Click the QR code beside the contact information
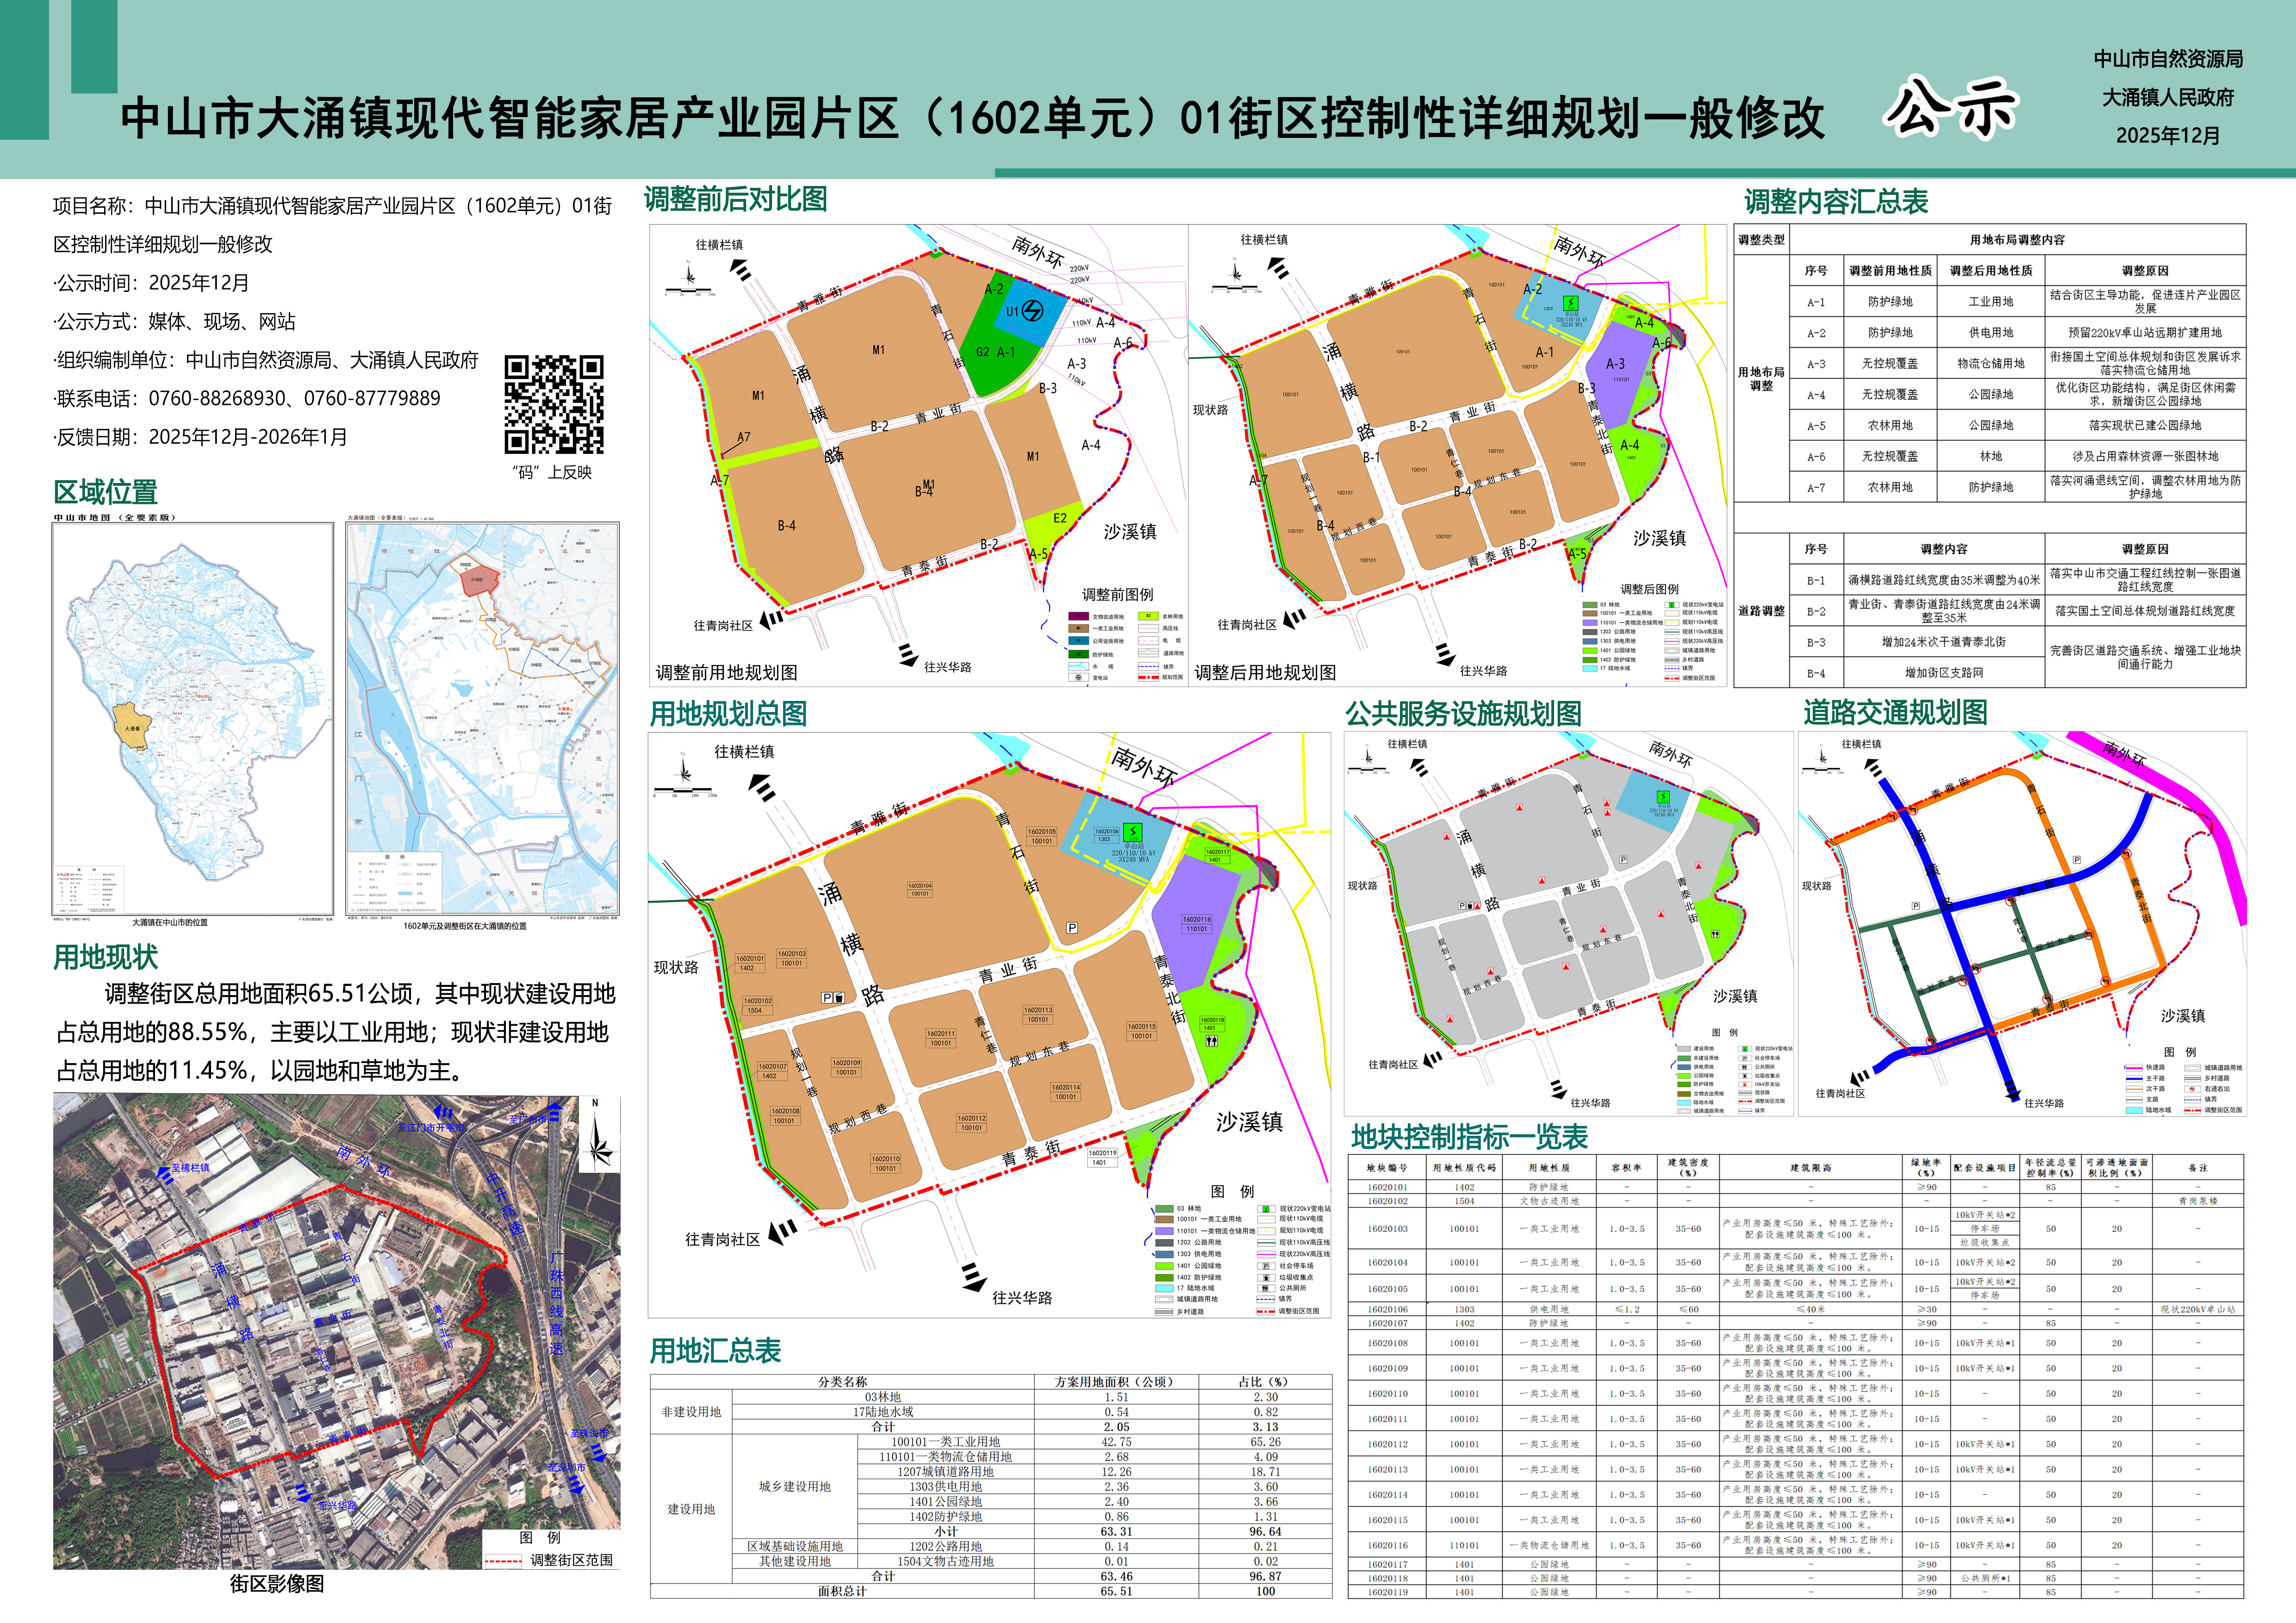 pyautogui.click(x=553, y=405)
